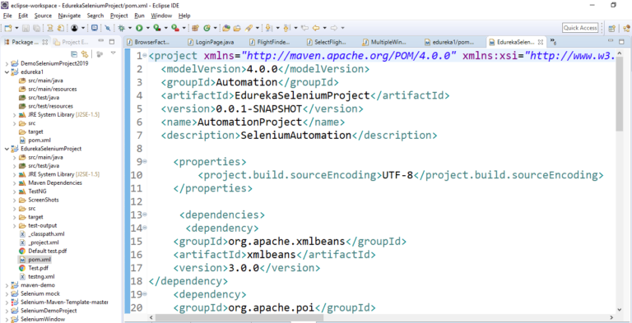Open the Navigate menu

tap(69, 16)
